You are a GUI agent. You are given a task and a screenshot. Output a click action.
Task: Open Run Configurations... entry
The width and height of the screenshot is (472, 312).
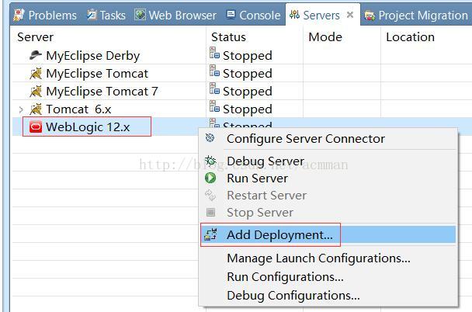click(328, 277)
